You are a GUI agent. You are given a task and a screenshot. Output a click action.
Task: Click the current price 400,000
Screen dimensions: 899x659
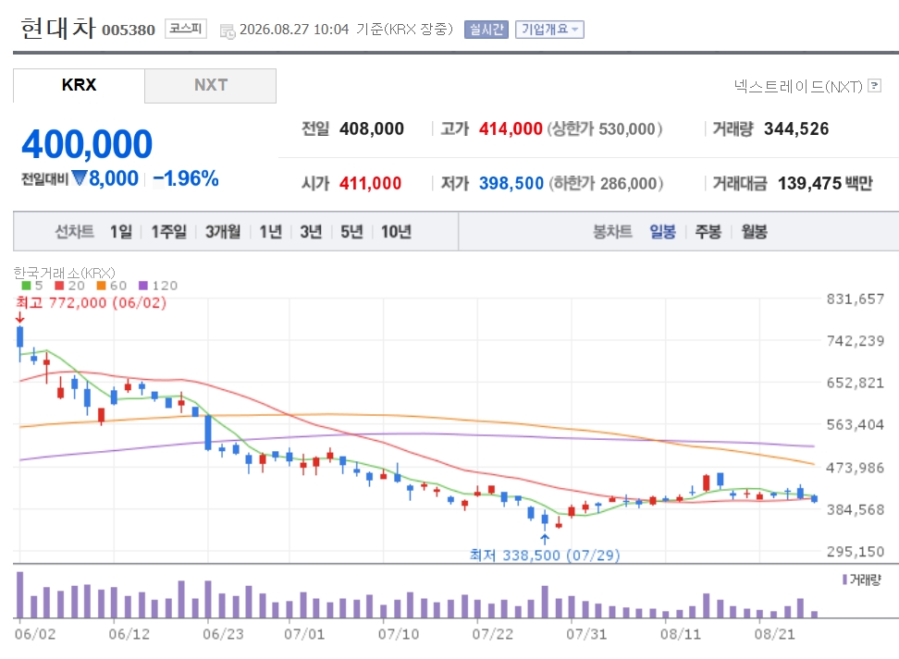87,144
